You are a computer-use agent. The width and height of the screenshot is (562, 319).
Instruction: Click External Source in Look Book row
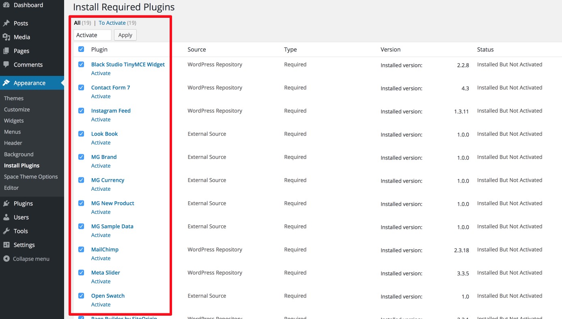(207, 134)
